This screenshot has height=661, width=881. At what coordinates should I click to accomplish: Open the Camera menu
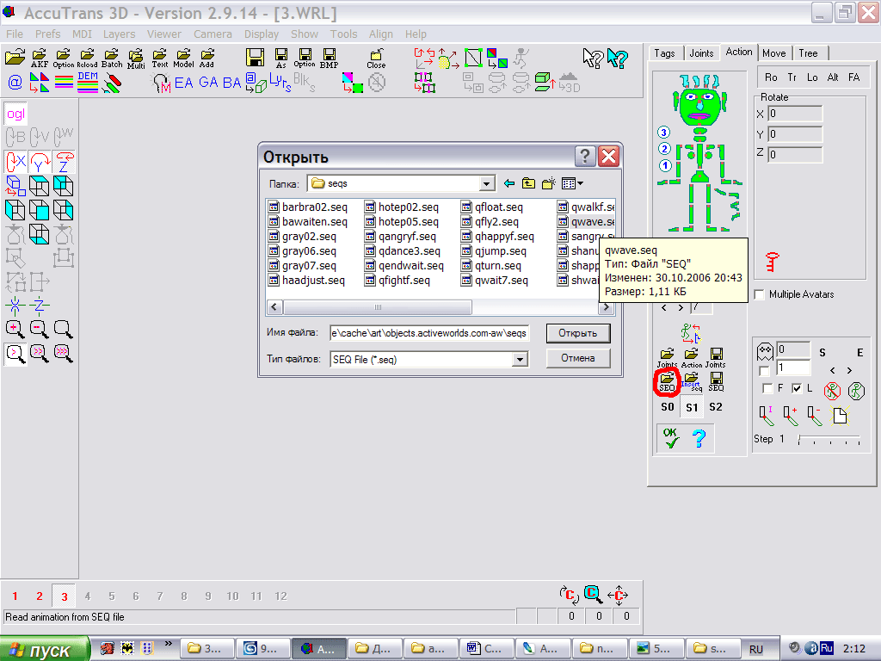[x=213, y=34]
